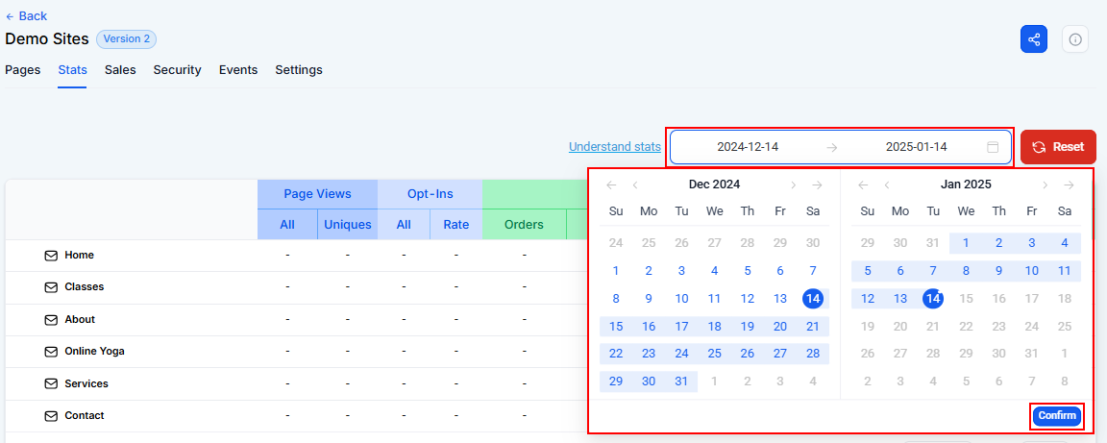Choose January 8 in the right calendar
The image size is (1107, 443).
pyautogui.click(x=966, y=271)
